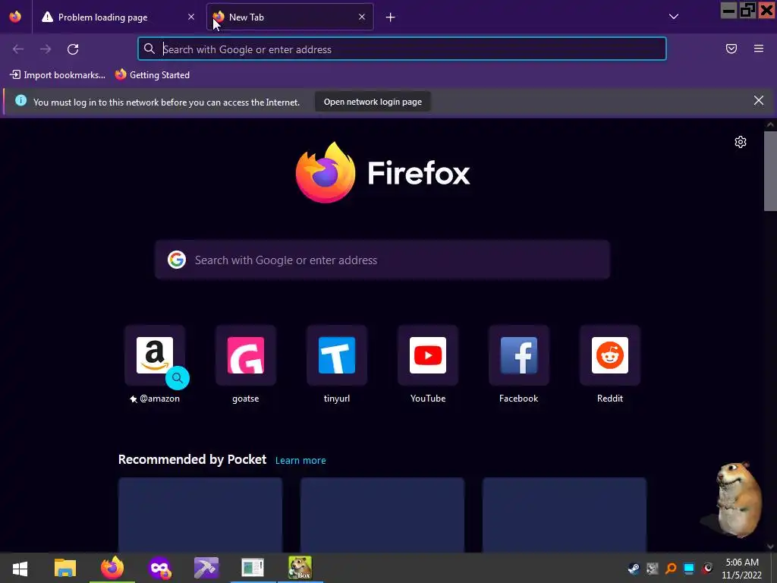
Task: Expand the list all tabs chevron
Action: 674,17
